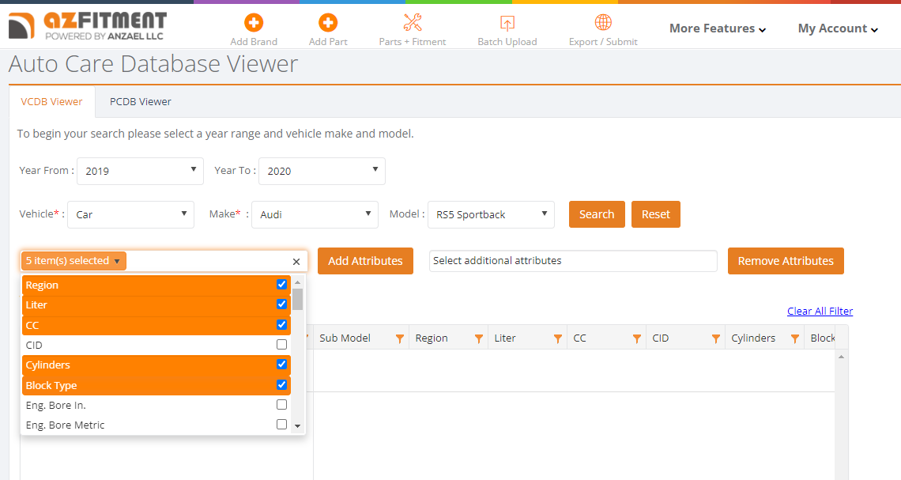Filter the Sub Model column

(x=399, y=338)
